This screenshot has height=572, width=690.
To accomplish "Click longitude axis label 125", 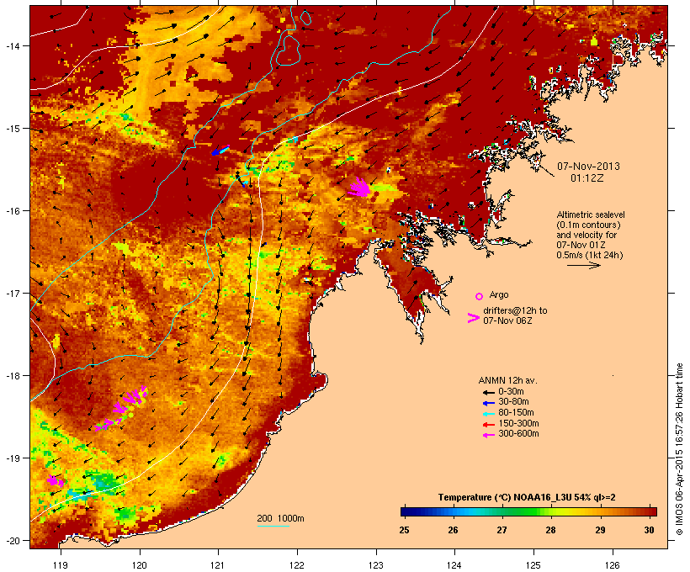I will 533,565.
